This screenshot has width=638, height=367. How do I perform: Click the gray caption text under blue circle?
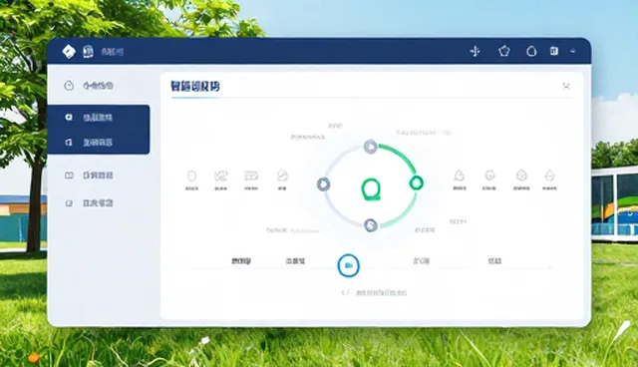coord(381,292)
